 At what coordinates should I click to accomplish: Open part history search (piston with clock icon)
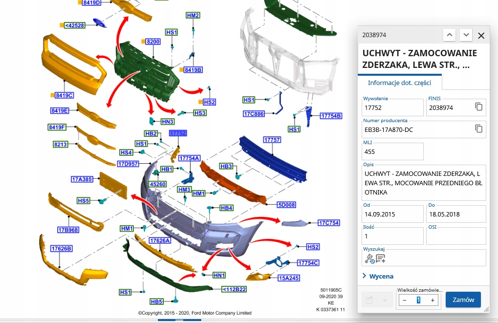(x=369, y=259)
